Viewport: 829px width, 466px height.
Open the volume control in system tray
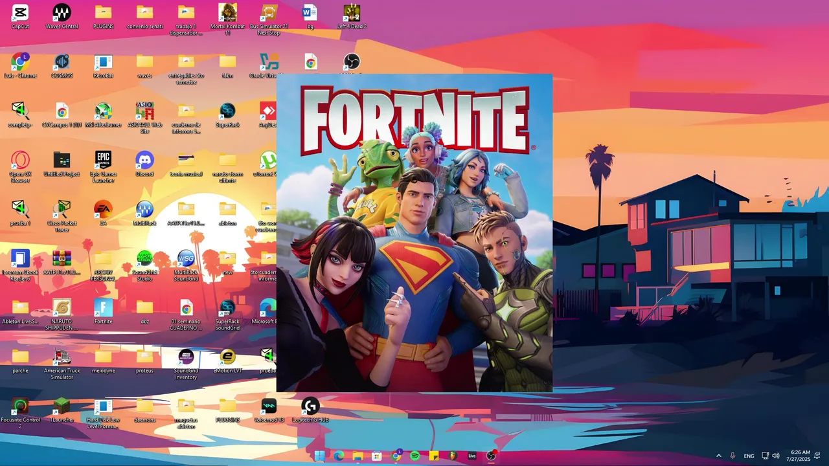(x=776, y=456)
